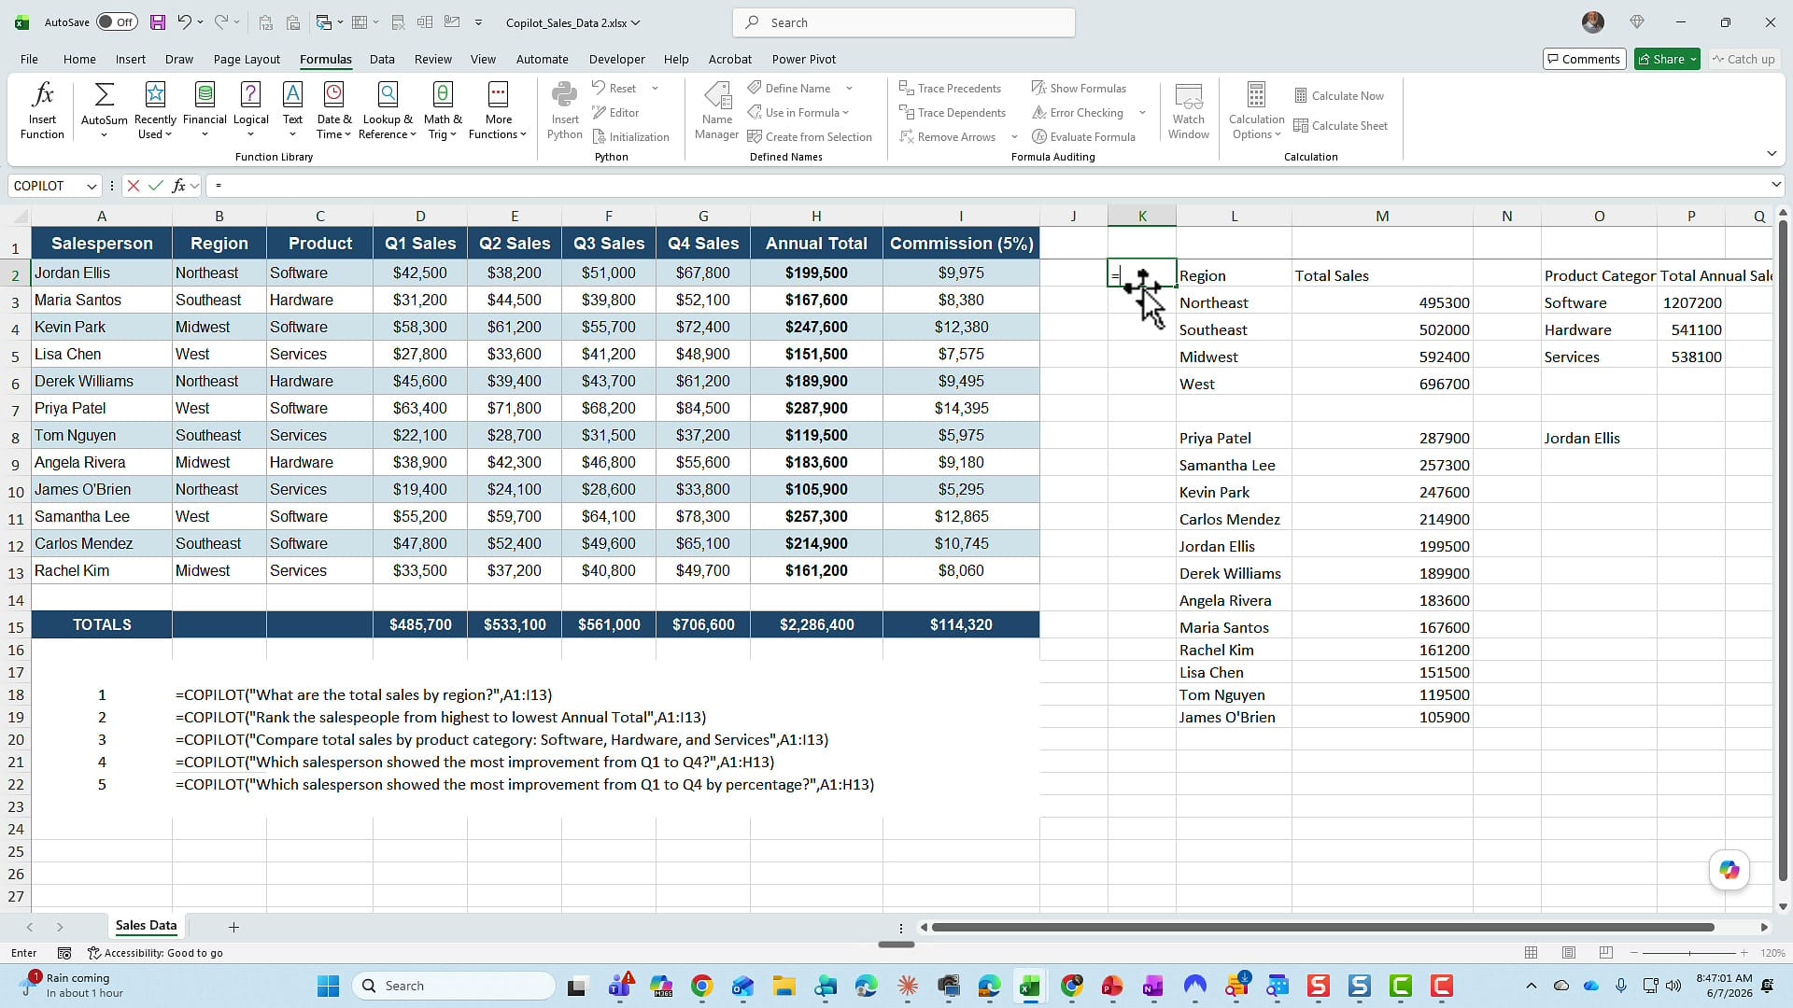Open the Logical functions library
The width and height of the screenshot is (1793, 1008).
pyautogui.click(x=250, y=111)
